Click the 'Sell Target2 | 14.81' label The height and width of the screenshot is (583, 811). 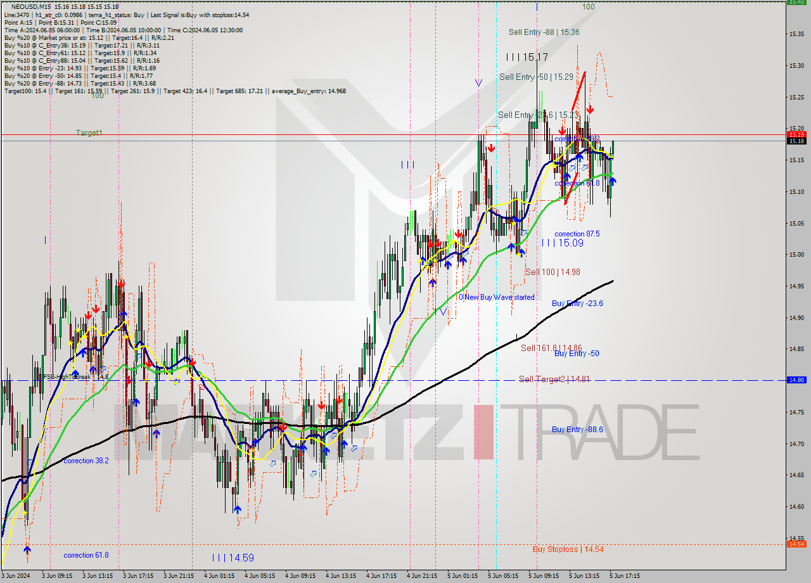pyautogui.click(x=554, y=380)
